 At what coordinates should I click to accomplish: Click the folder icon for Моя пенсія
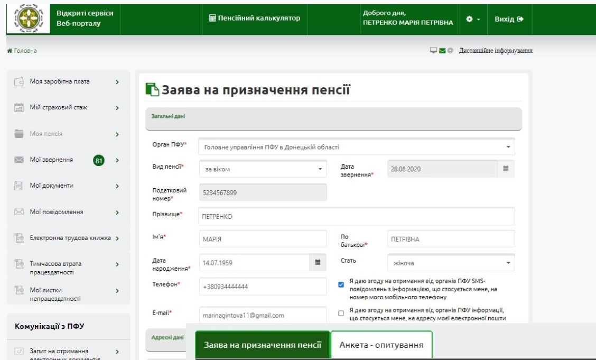coord(18,134)
